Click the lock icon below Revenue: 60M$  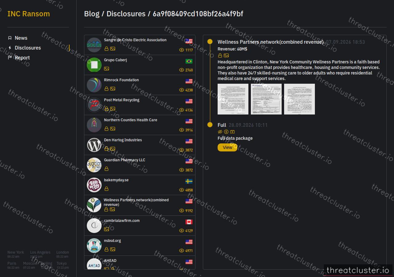pyautogui.click(x=220, y=55)
